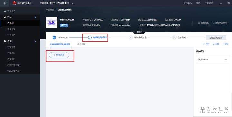Go to step 3 端侧集成指导
The height and width of the screenshot is (117, 232).
coord(138,38)
